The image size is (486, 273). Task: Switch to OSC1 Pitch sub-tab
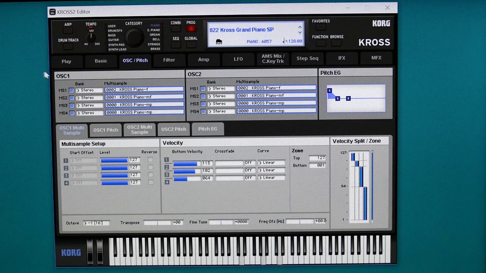coord(106,130)
